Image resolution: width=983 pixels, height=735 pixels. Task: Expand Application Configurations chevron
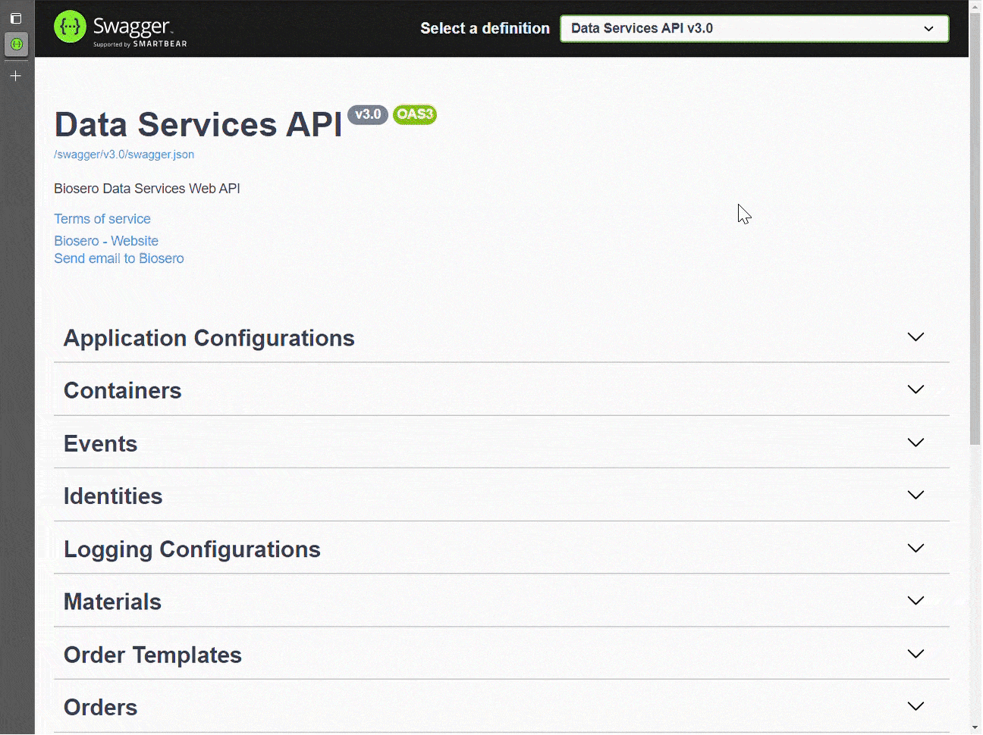(x=915, y=337)
